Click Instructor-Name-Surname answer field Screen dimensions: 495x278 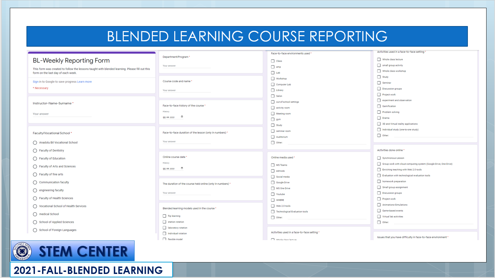click(62, 114)
